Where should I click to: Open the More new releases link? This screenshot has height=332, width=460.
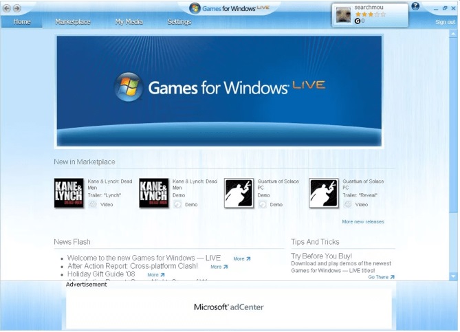pos(363,222)
